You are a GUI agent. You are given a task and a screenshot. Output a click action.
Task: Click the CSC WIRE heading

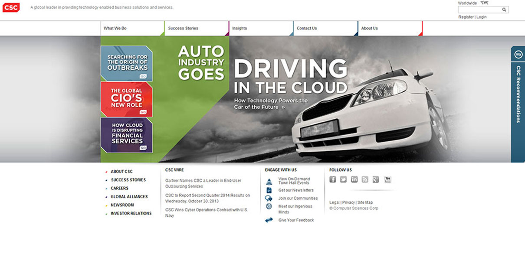click(x=174, y=170)
